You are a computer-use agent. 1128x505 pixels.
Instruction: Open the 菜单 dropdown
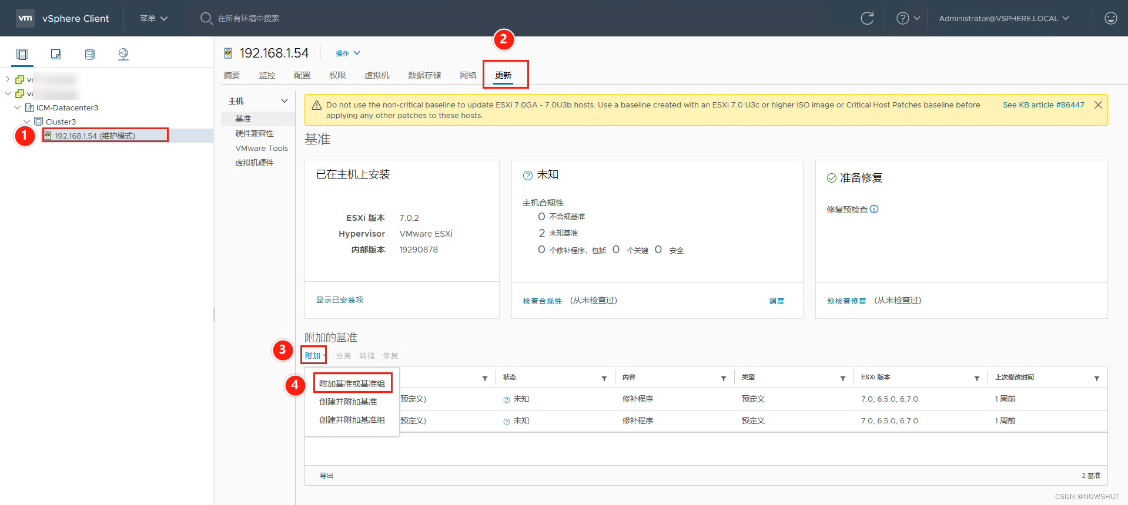pos(154,18)
